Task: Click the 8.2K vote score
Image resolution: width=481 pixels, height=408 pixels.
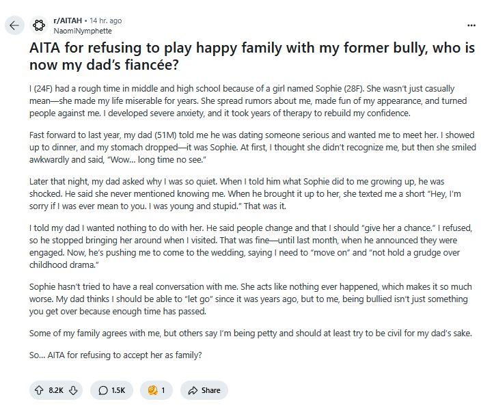Action: point(56,390)
